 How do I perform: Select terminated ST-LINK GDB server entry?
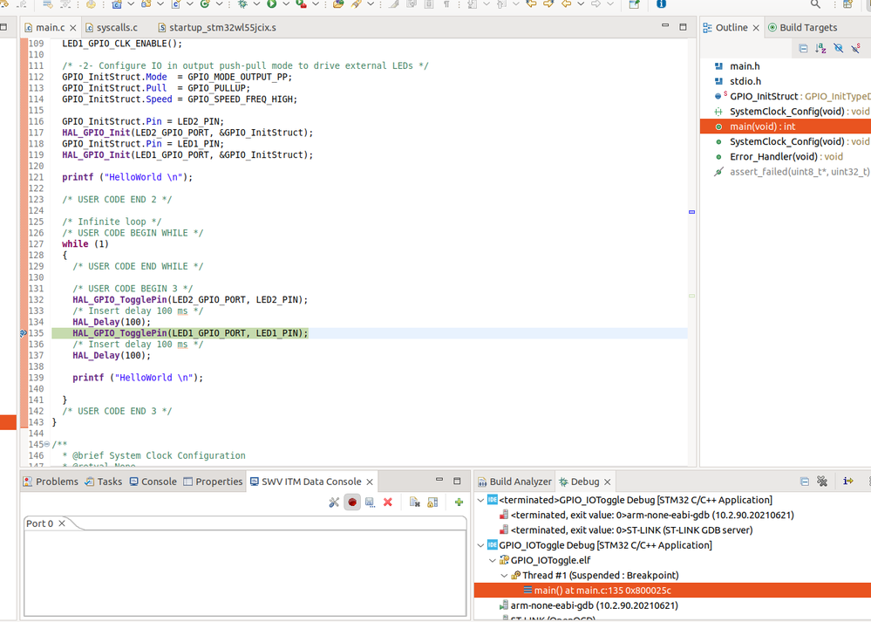(x=625, y=530)
